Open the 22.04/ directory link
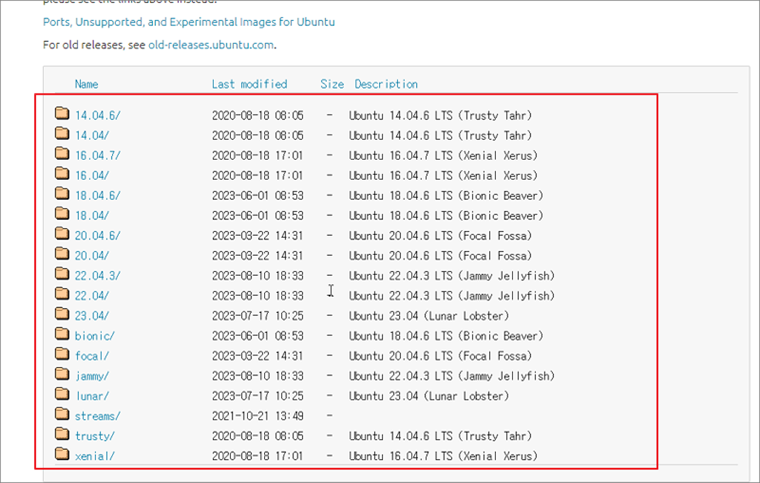Image resolution: width=760 pixels, height=483 pixels. pos(92,296)
